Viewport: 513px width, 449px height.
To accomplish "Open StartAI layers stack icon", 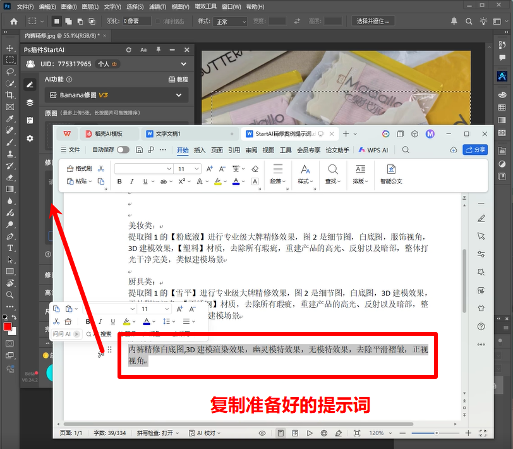I will 30,102.
